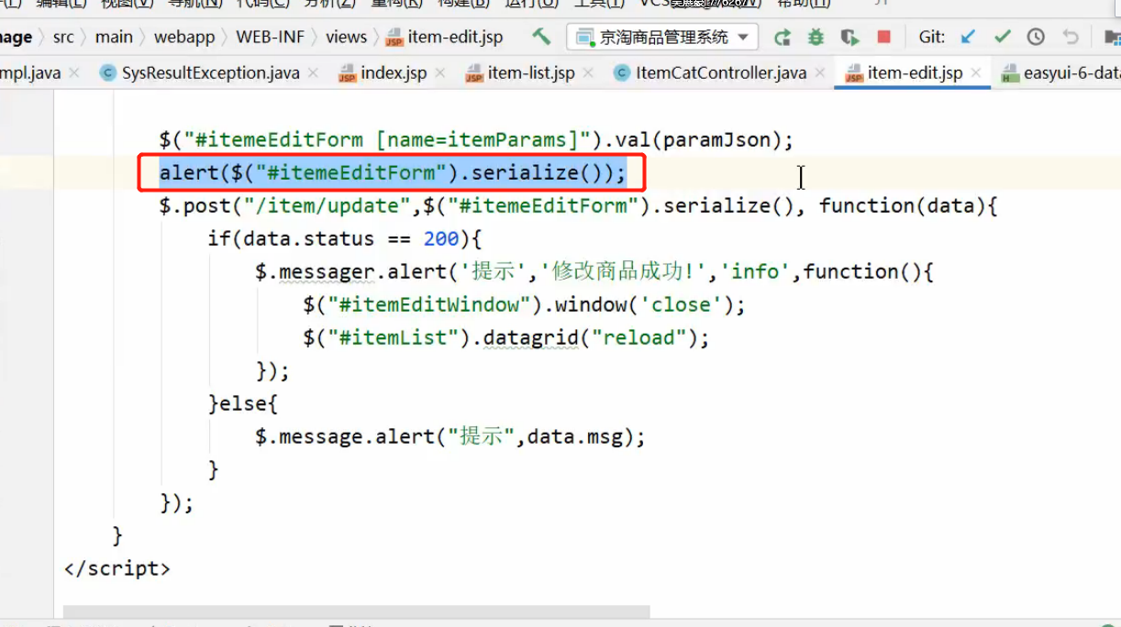Click the src breadcrumb
The width and height of the screenshot is (1121, 627).
point(63,37)
